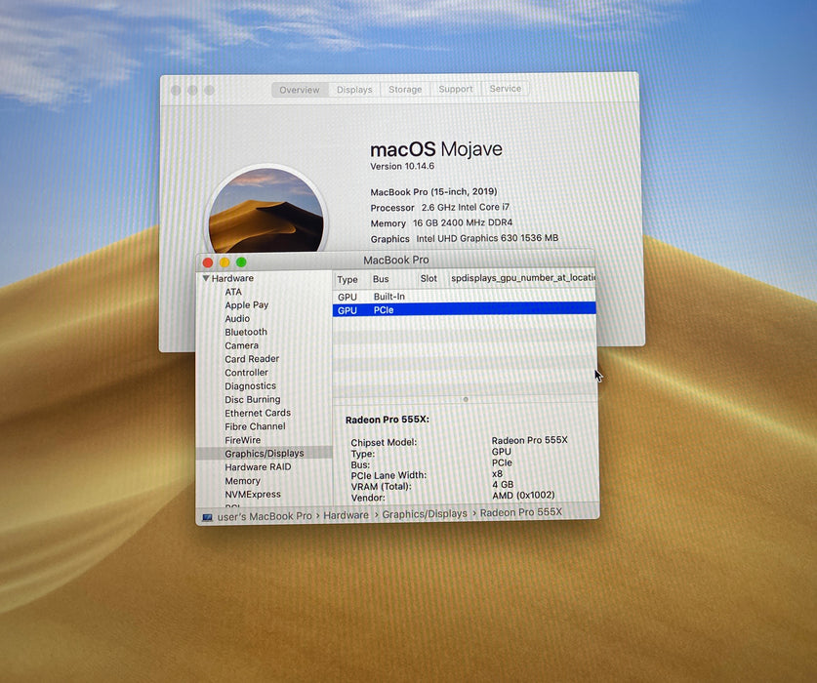Click the Memory 16 GB 2400 MHz DDR4 line
The image size is (817, 683).
[441, 223]
